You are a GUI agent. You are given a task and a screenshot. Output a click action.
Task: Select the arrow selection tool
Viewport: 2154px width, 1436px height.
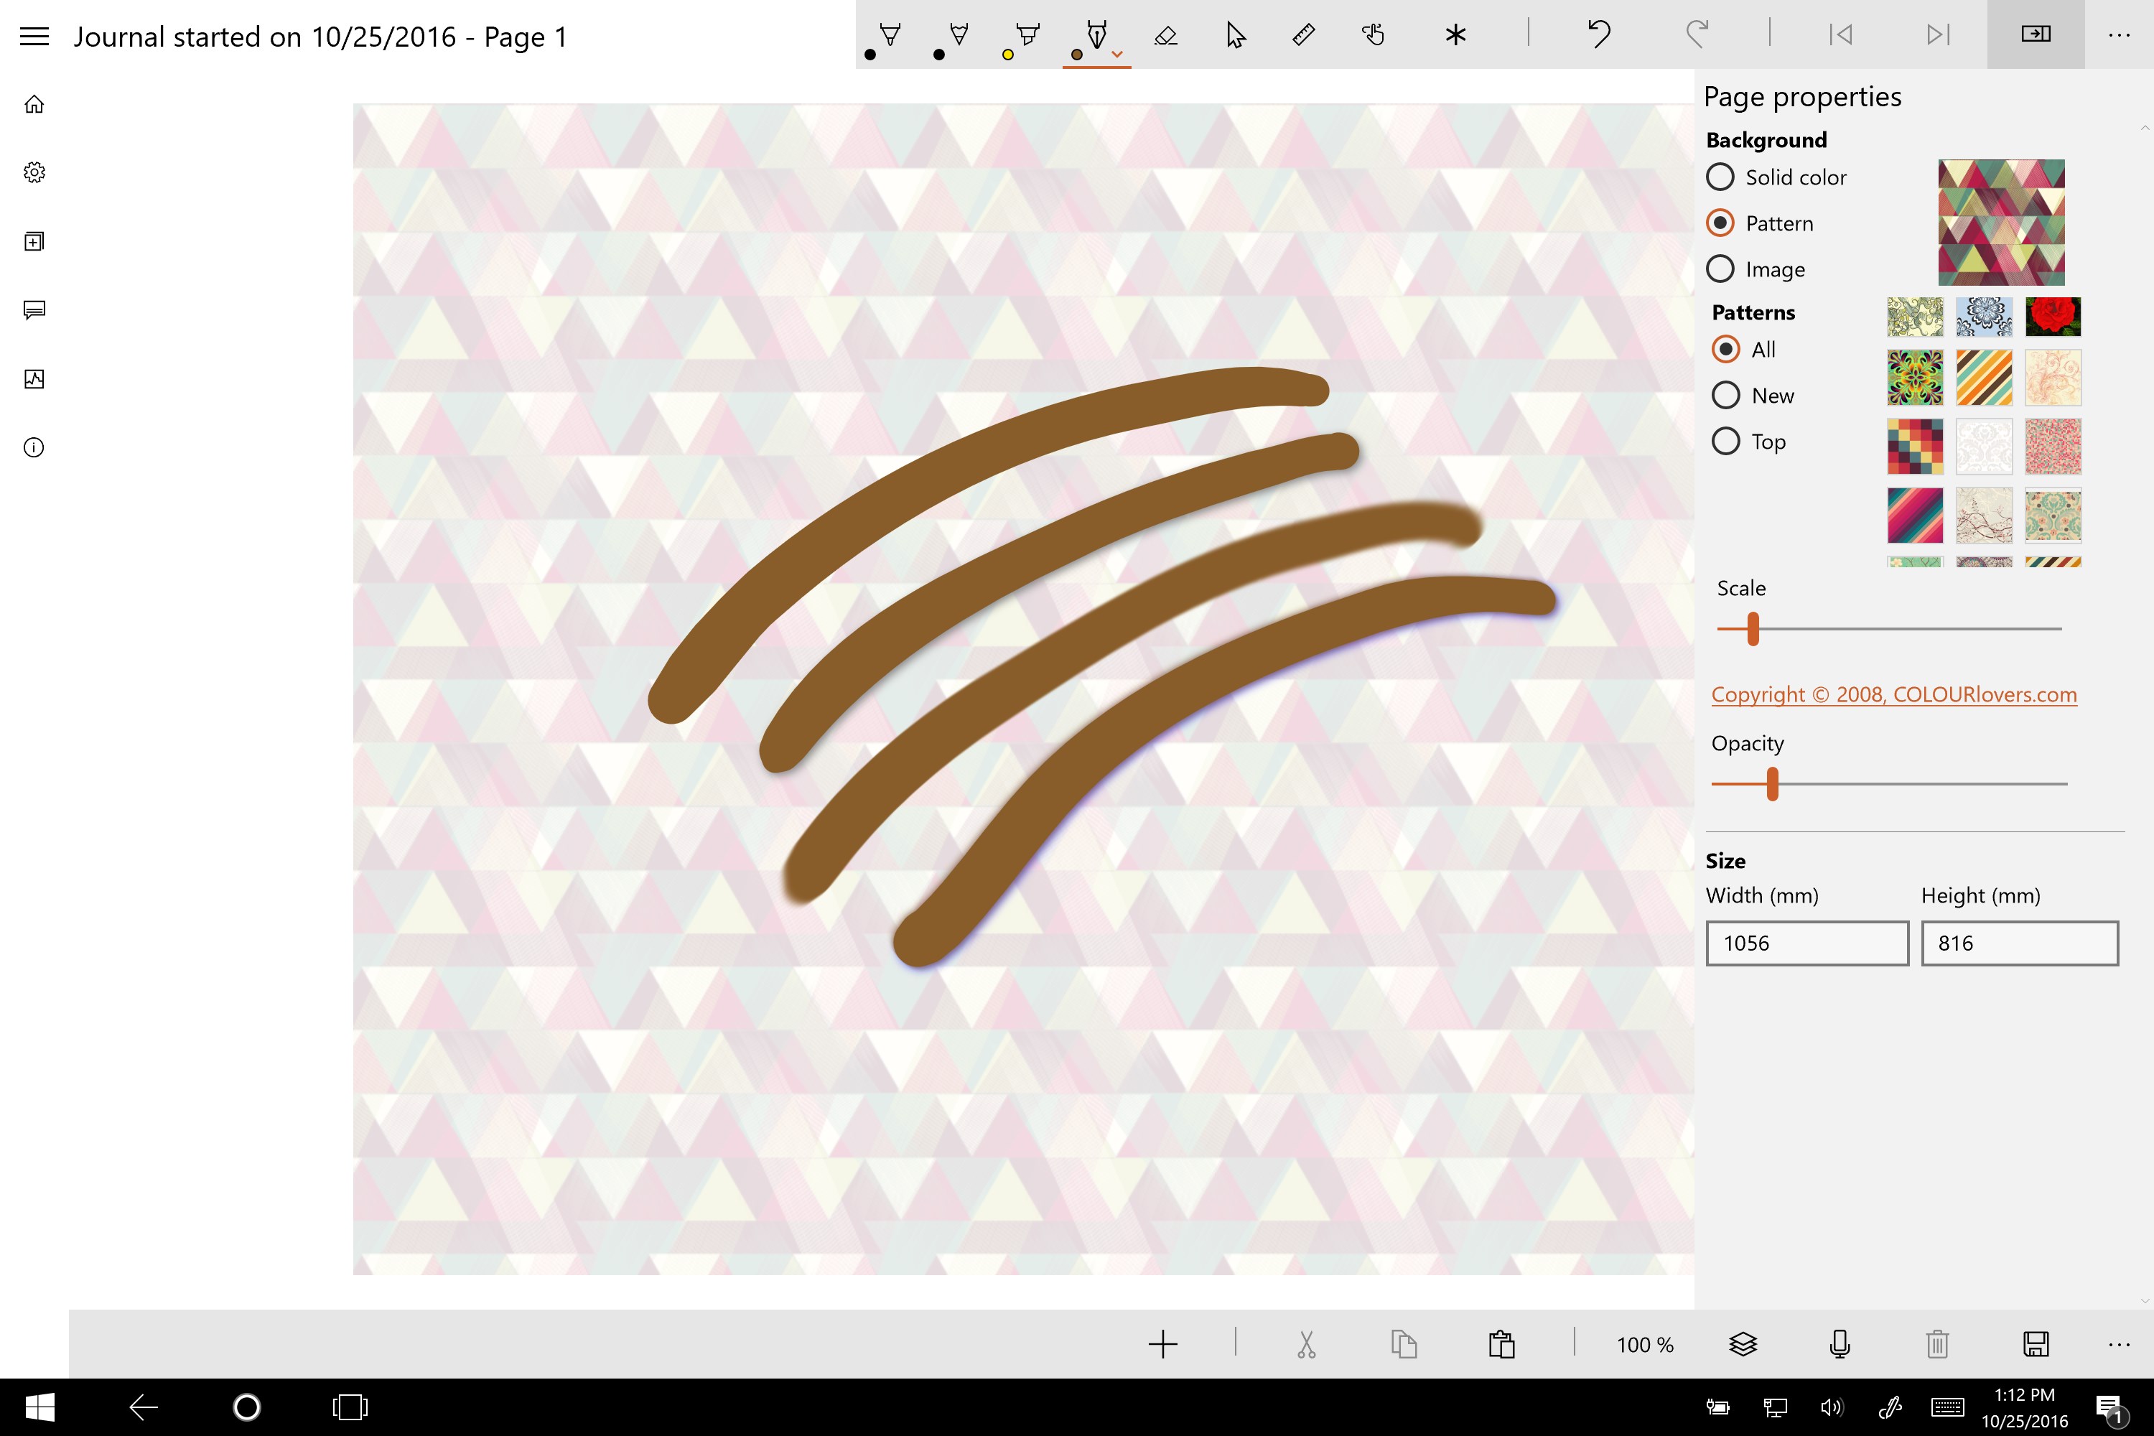(x=1234, y=34)
